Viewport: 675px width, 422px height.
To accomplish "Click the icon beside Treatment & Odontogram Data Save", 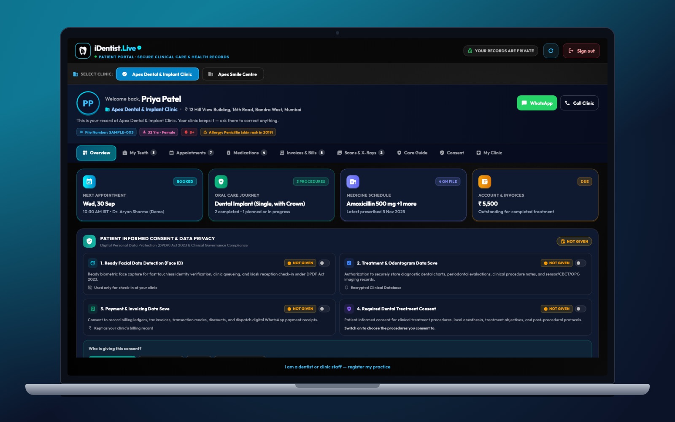I will [x=349, y=263].
